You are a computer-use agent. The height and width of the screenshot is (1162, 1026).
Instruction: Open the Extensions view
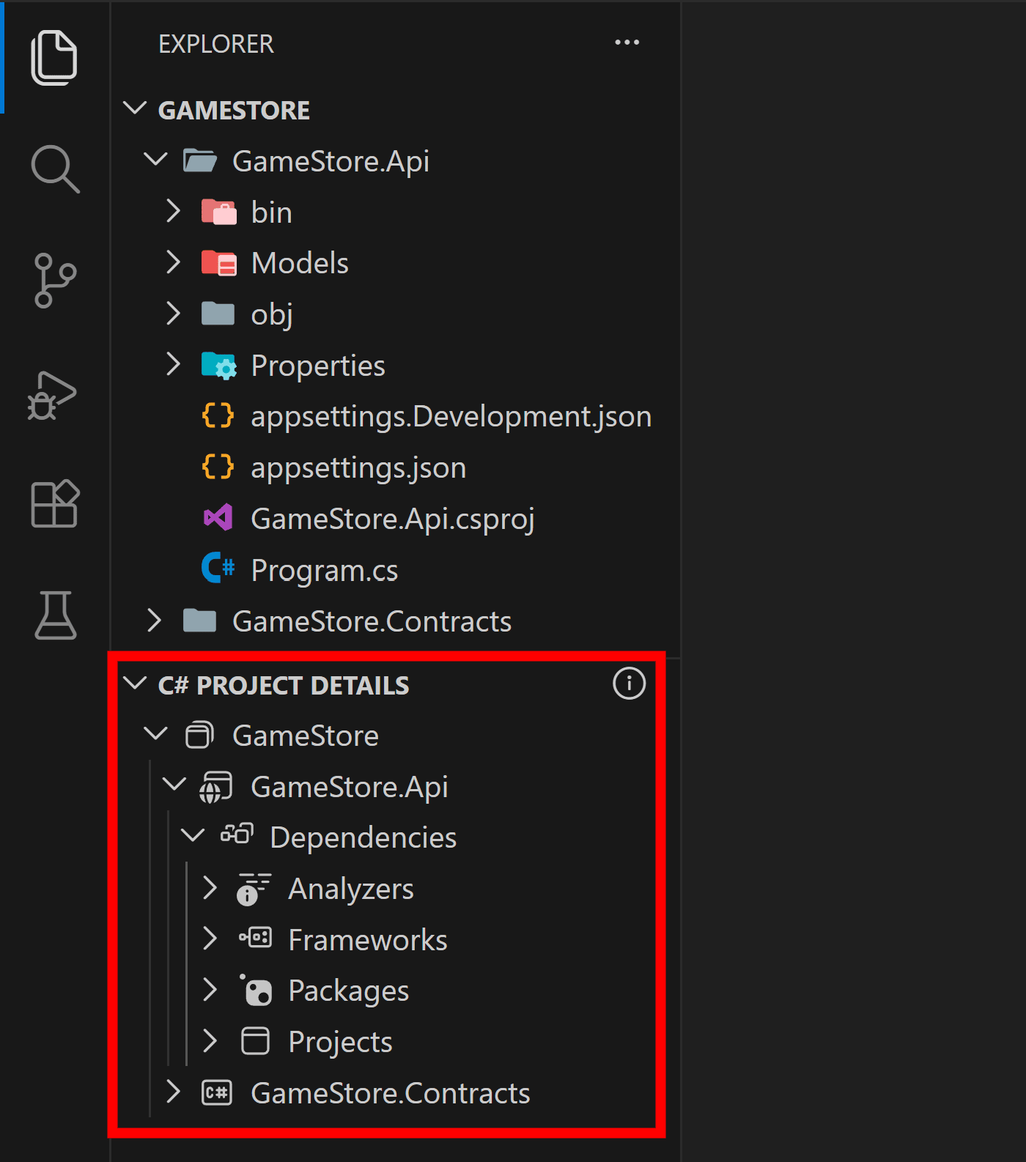(55, 504)
